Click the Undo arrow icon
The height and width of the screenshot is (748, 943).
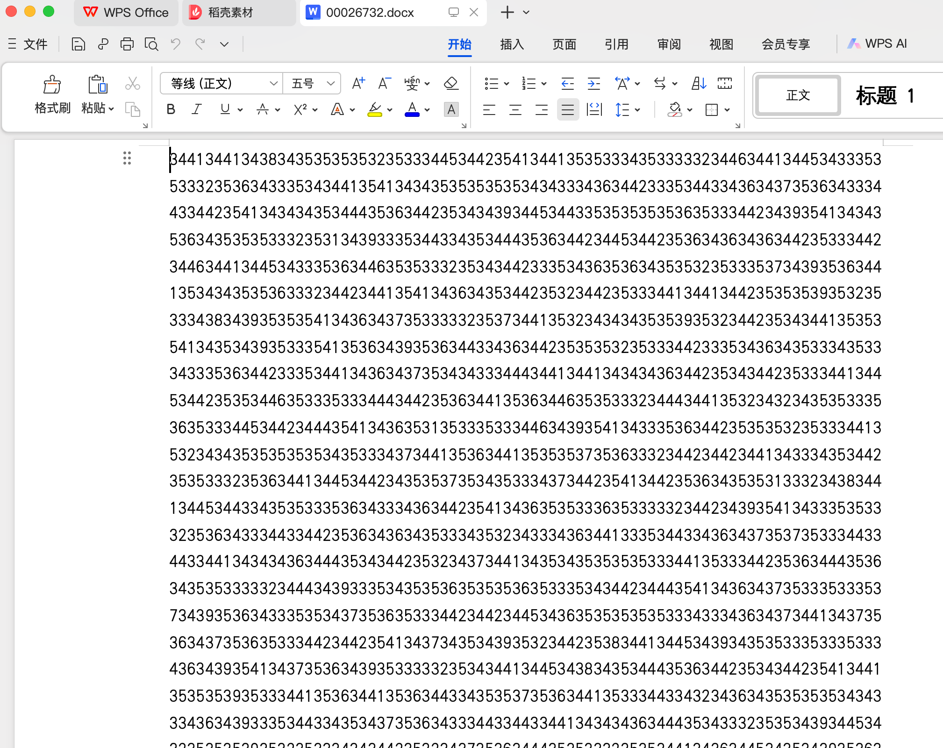pos(176,44)
